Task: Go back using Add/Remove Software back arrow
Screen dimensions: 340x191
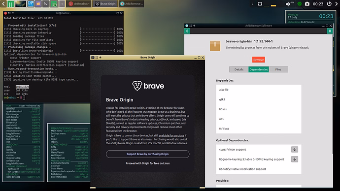Action: tap(187, 31)
